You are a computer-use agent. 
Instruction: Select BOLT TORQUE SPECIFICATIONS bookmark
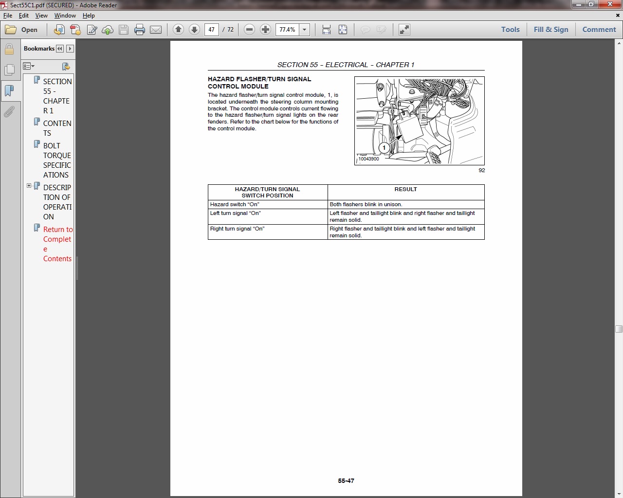click(x=57, y=160)
